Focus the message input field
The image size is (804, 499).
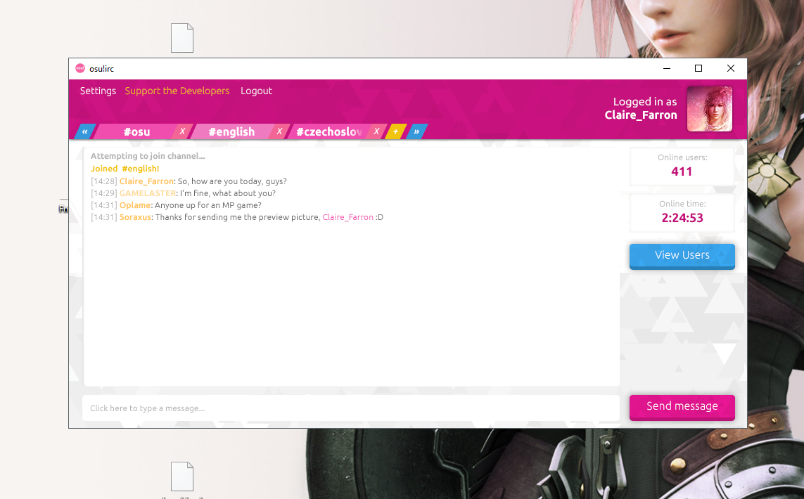pos(351,408)
